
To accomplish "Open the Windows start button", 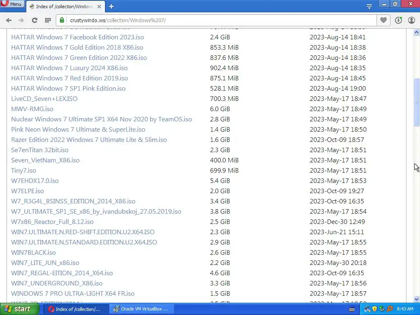I will pos(20,309).
